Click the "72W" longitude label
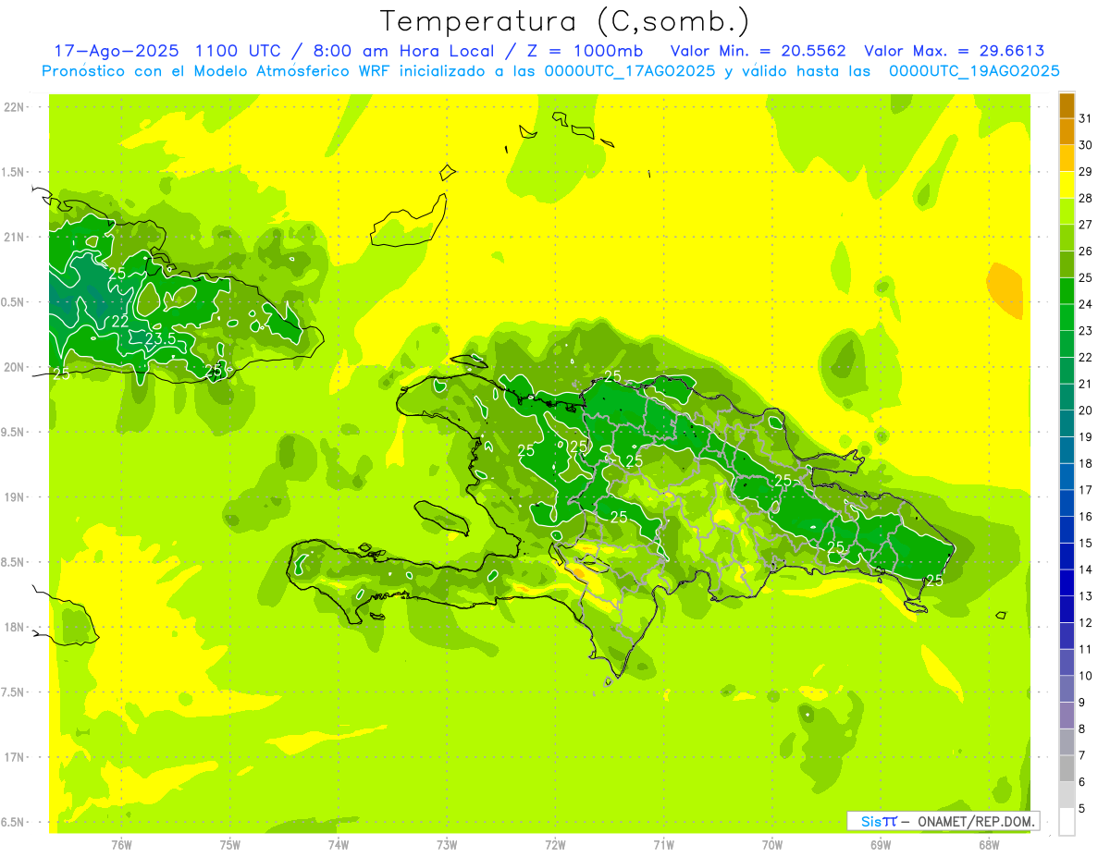Screen dimensions: 1110x857 click(x=555, y=845)
